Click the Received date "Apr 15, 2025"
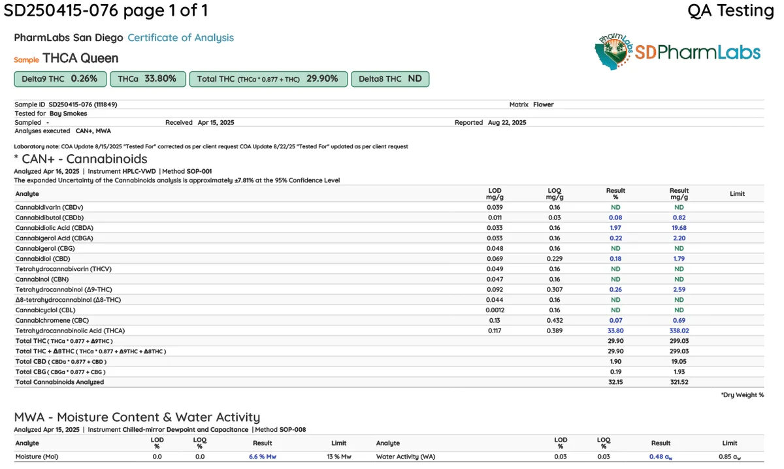 pos(216,122)
